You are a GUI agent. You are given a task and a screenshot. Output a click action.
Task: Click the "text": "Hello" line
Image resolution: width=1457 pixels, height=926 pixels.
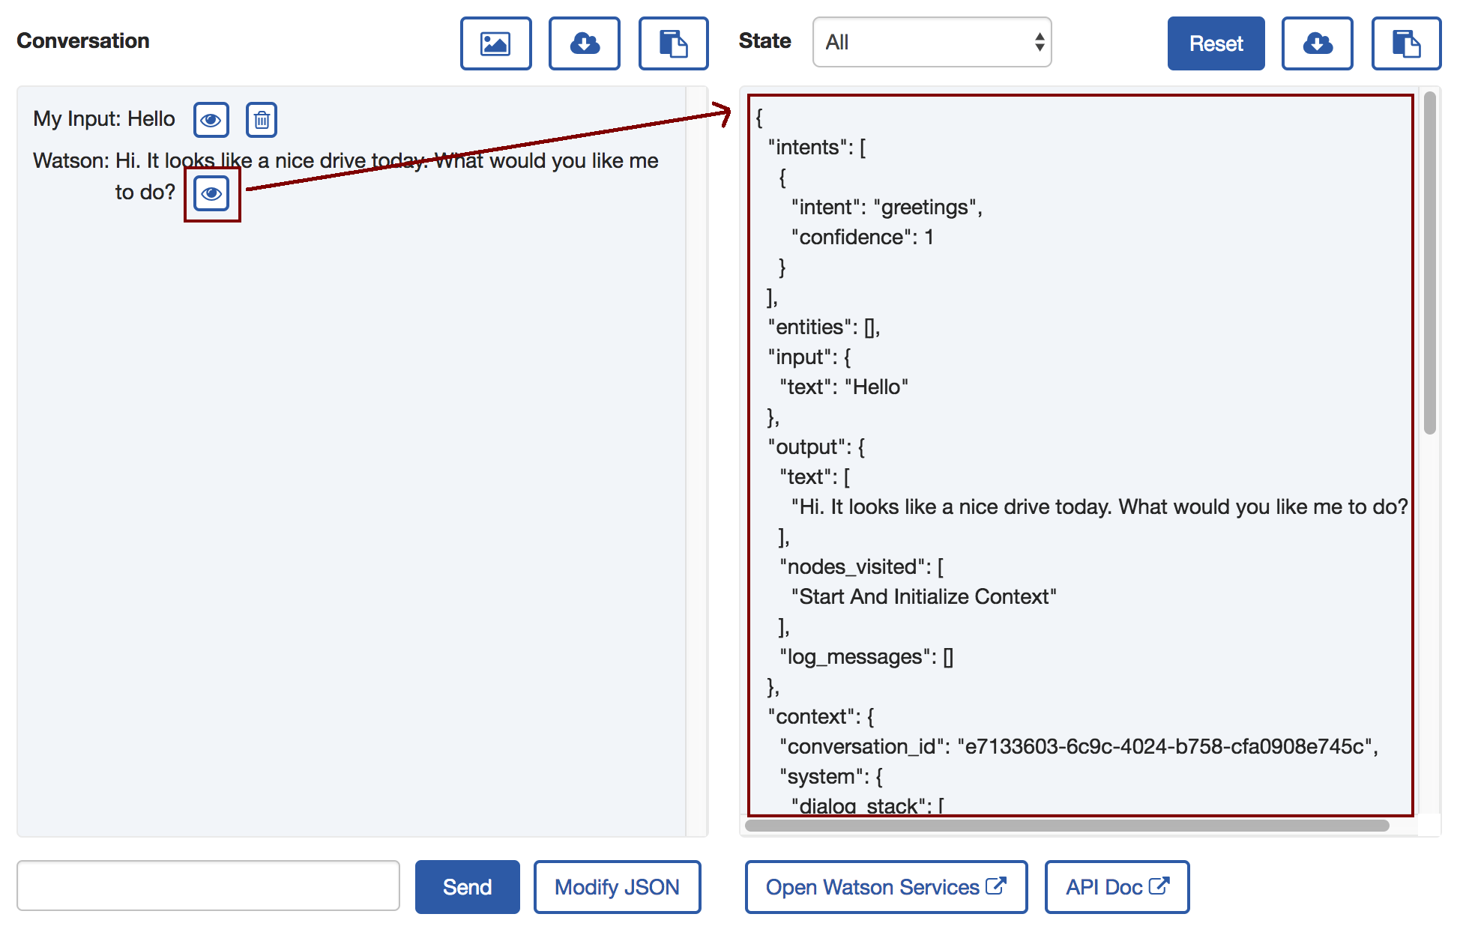(x=844, y=387)
